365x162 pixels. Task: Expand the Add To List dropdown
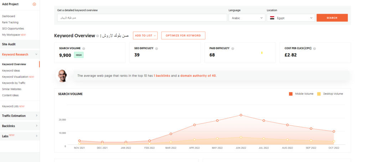145,35
